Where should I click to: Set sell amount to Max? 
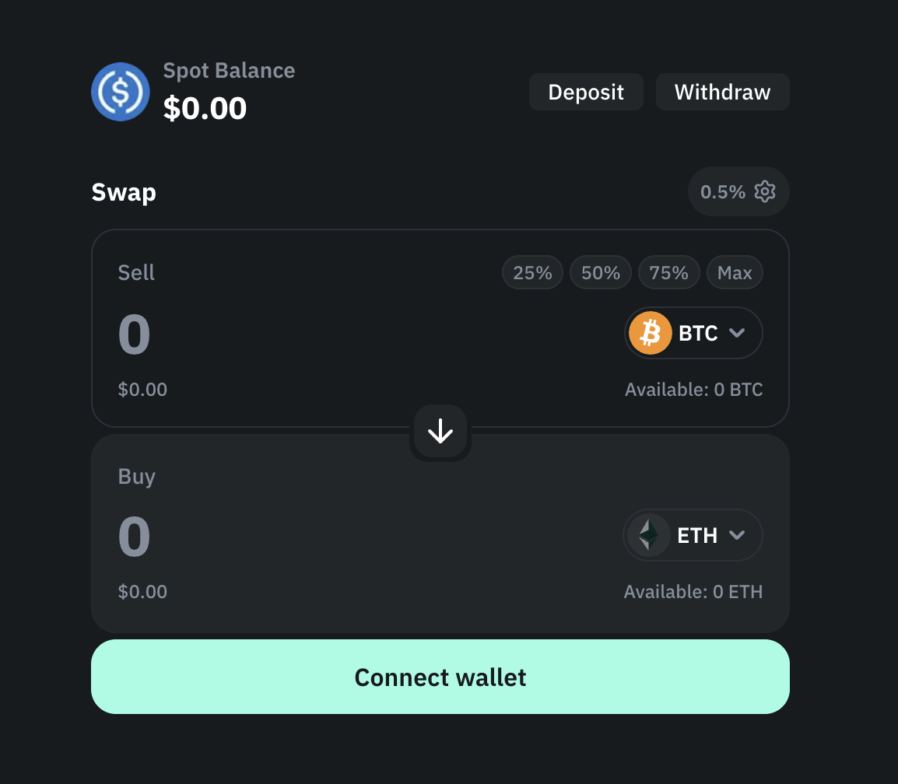pos(735,273)
